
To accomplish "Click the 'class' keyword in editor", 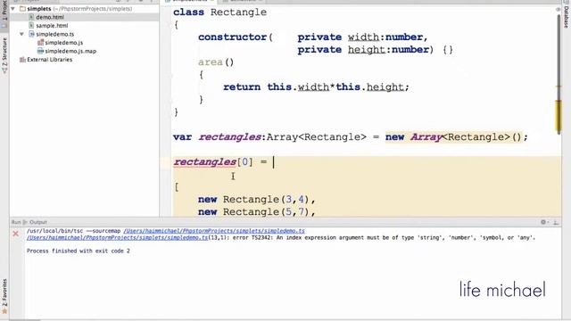I will (x=188, y=12).
